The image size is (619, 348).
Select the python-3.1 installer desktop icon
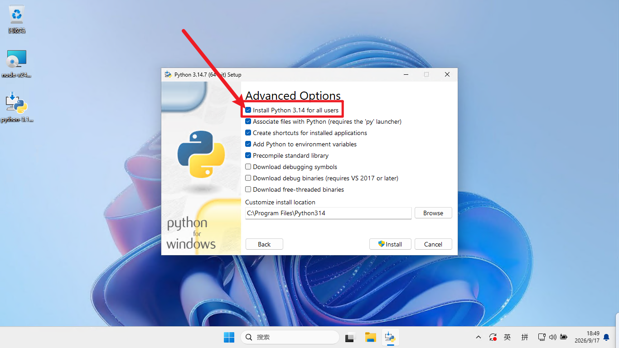click(17, 107)
